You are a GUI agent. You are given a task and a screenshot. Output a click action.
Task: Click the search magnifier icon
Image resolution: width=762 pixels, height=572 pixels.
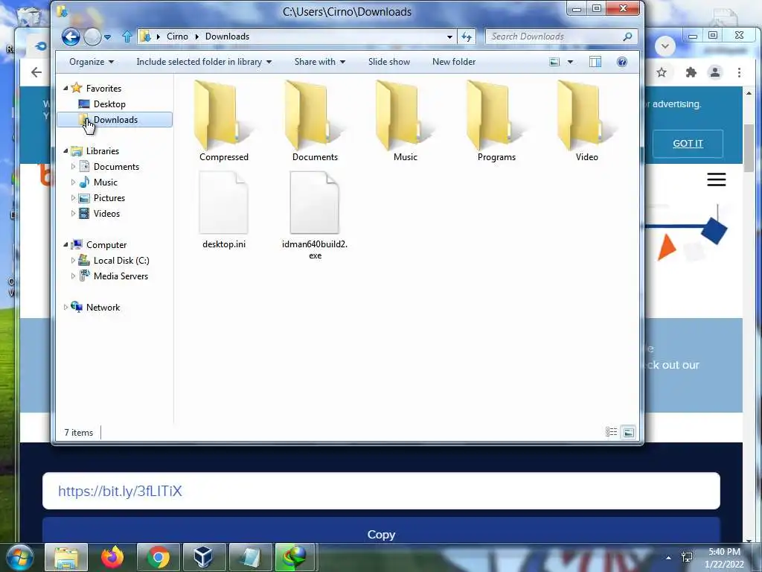tap(627, 36)
